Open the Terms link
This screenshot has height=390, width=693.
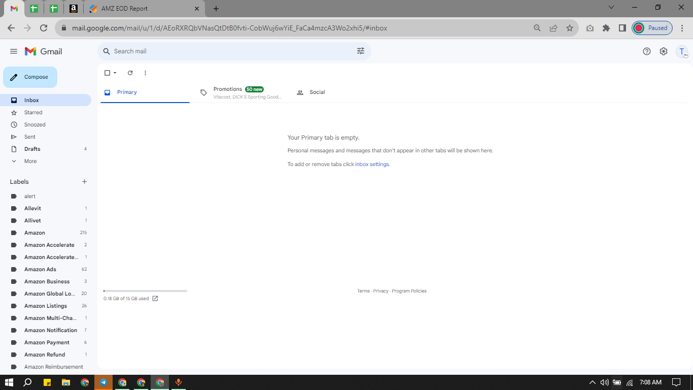[x=363, y=291]
